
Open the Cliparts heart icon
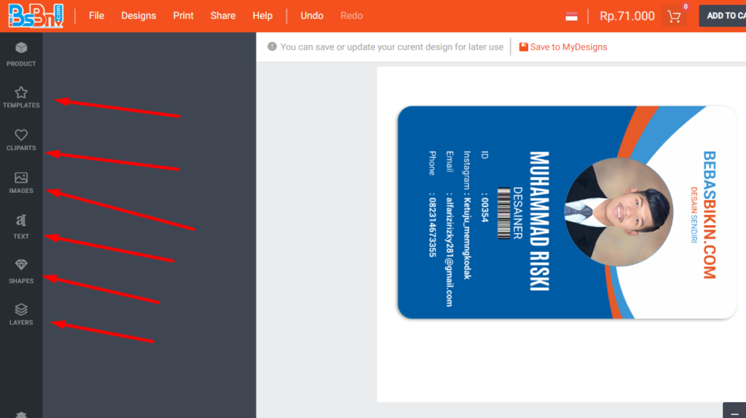[21, 135]
